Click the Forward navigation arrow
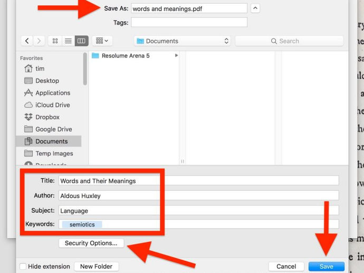Image resolution: width=364 pixels, height=273 pixels. pos(39,41)
